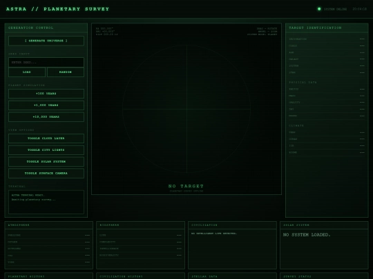Click the green System Online indicator dot
The height and width of the screenshot is (279, 373).
pos(319,9)
